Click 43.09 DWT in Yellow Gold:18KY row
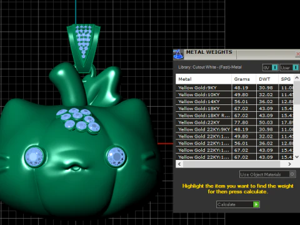Image resolution: width=300 pixels, height=225 pixels. click(x=266, y=108)
